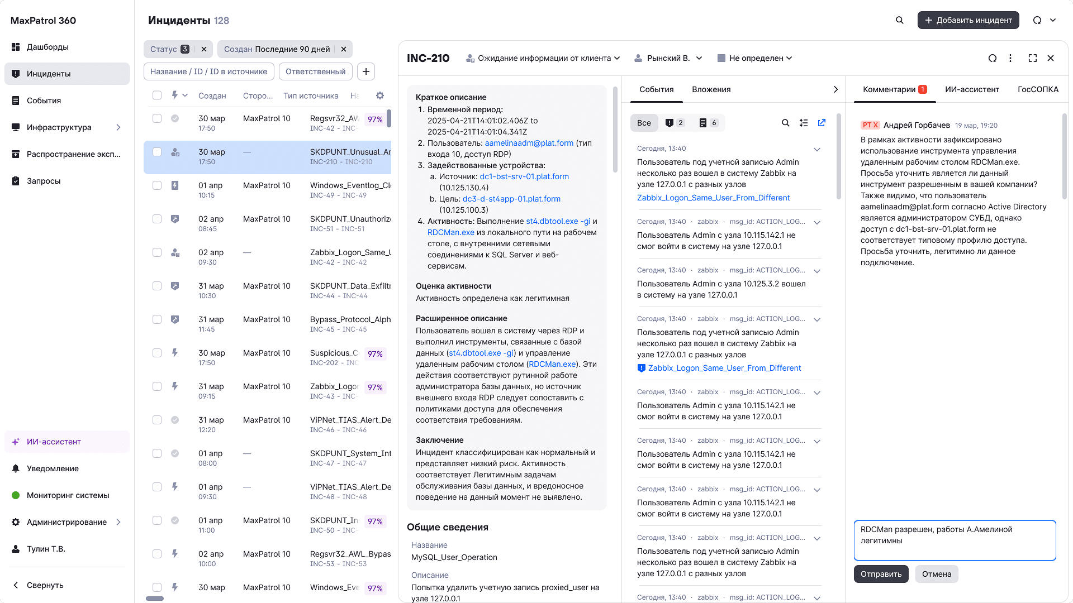Open the three-dot menu of the INC-210 card
Screen dimensions: 1073x603
1010,58
